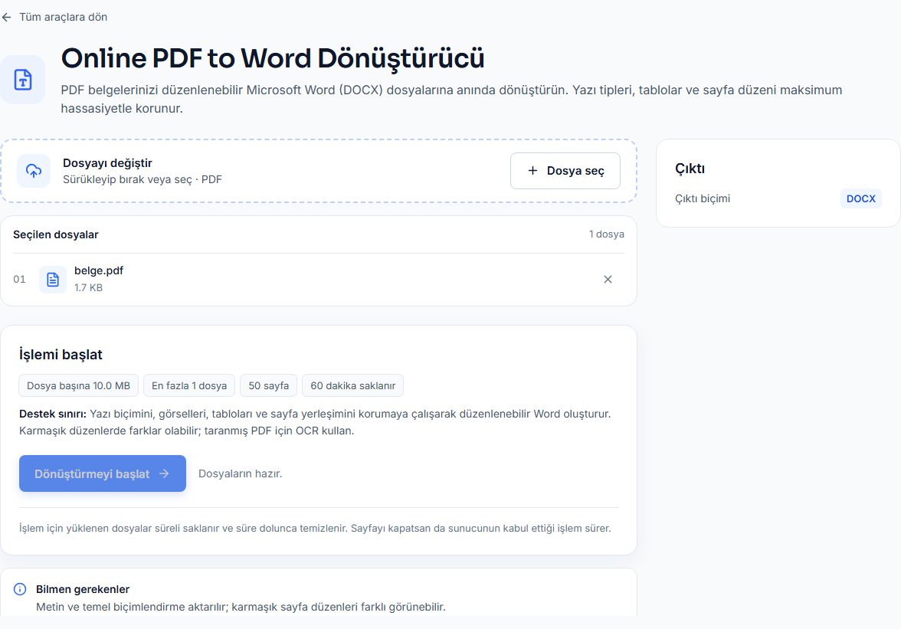Click the 'Dosyayı değiştir' drop zone label
This screenshot has height=629, width=901.
click(x=107, y=163)
